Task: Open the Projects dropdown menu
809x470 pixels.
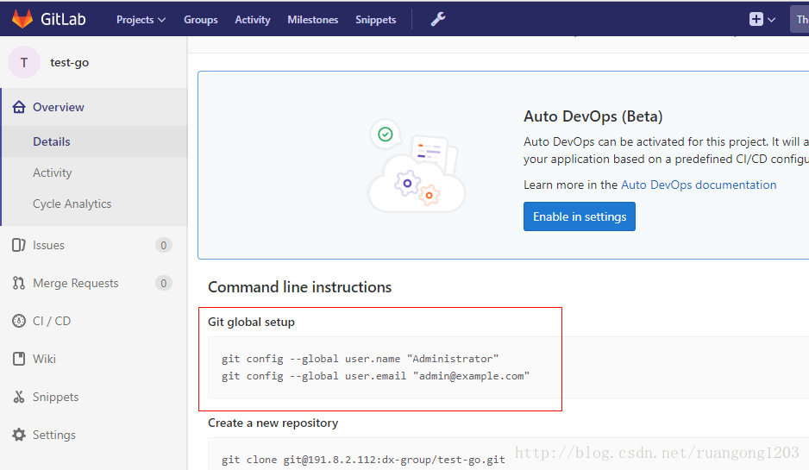Action: pyautogui.click(x=141, y=20)
